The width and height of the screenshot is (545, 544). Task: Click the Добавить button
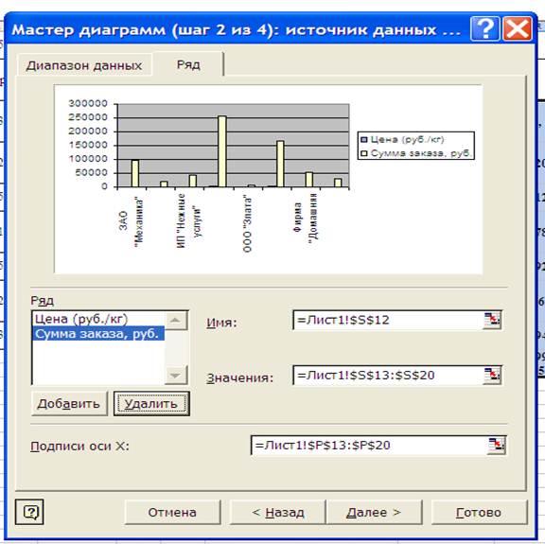69,404
